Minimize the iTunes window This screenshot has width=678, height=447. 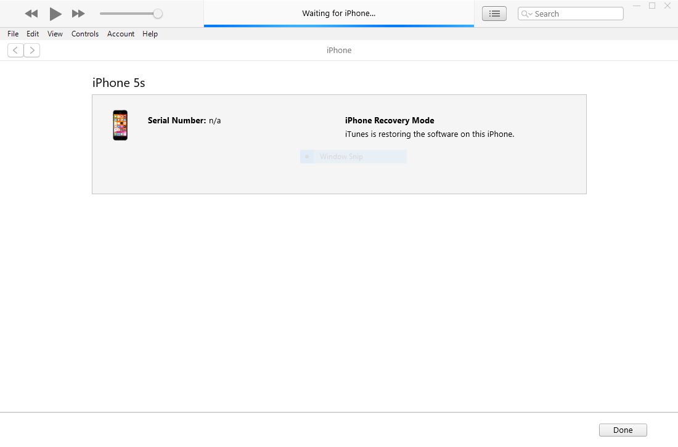pyautogui.click(x=637, y=6)
